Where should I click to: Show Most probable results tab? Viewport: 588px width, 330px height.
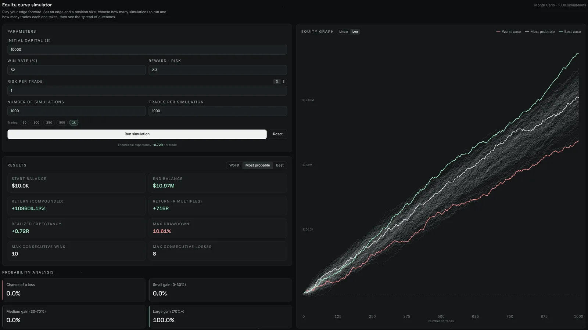(258, 165)
